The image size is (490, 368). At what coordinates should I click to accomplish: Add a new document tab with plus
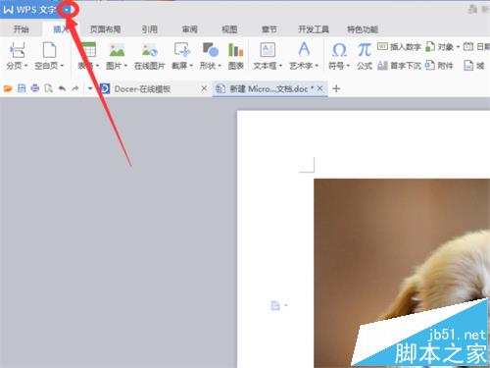(x=336, y=88)
